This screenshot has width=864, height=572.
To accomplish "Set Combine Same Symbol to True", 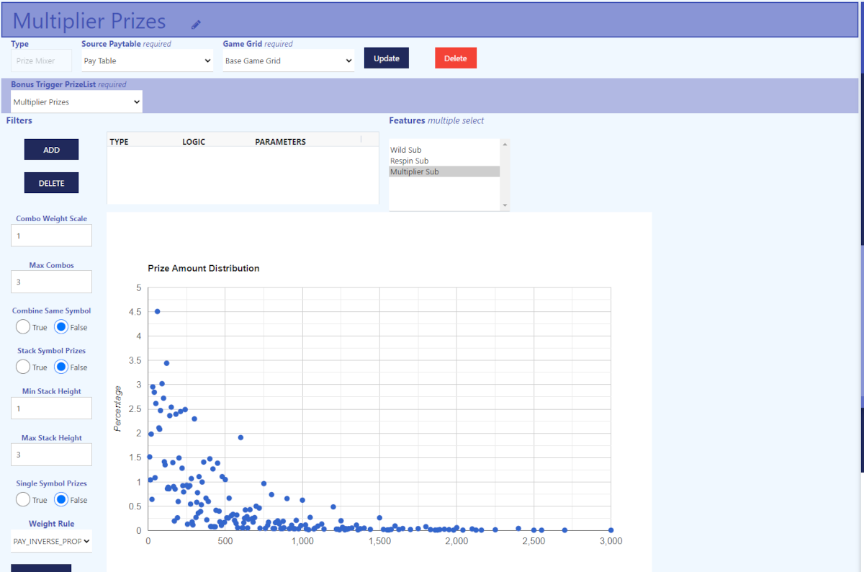I will coord(23,327).
